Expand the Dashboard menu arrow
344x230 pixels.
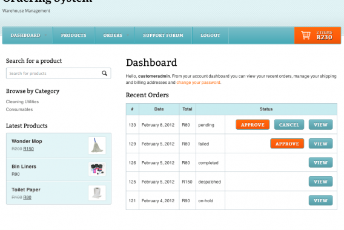tap(45, 35)
